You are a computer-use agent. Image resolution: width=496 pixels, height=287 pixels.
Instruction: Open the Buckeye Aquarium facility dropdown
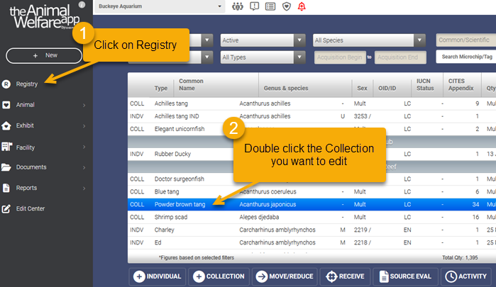click(x=160, y=6)
